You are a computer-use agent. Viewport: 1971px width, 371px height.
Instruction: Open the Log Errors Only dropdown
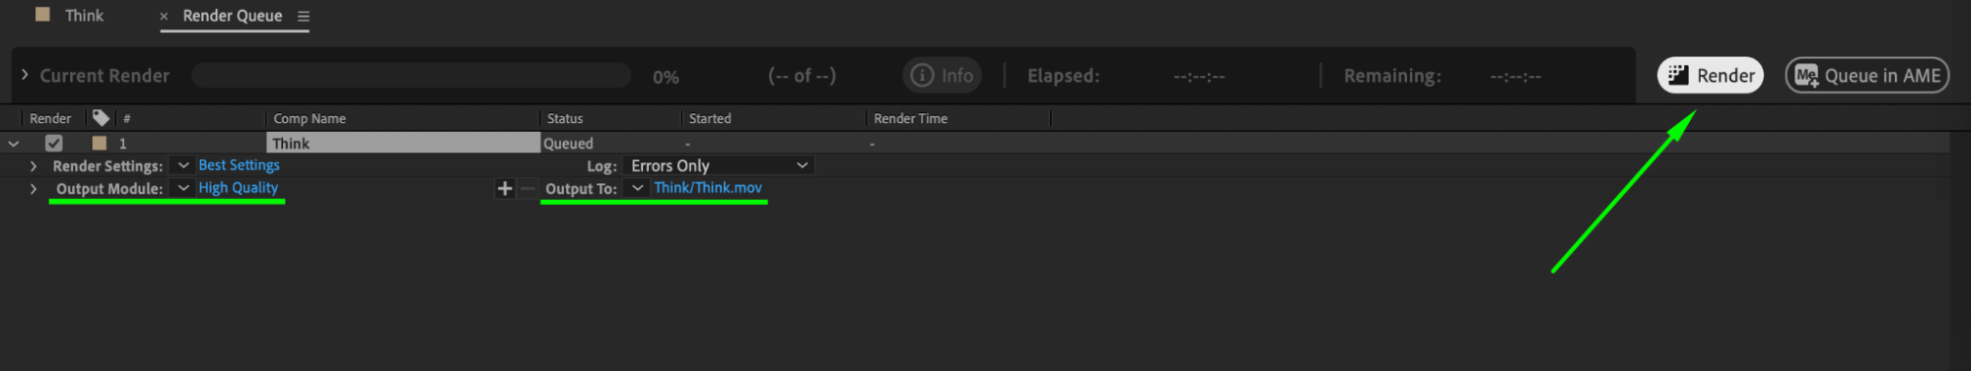tap(719, 165)
